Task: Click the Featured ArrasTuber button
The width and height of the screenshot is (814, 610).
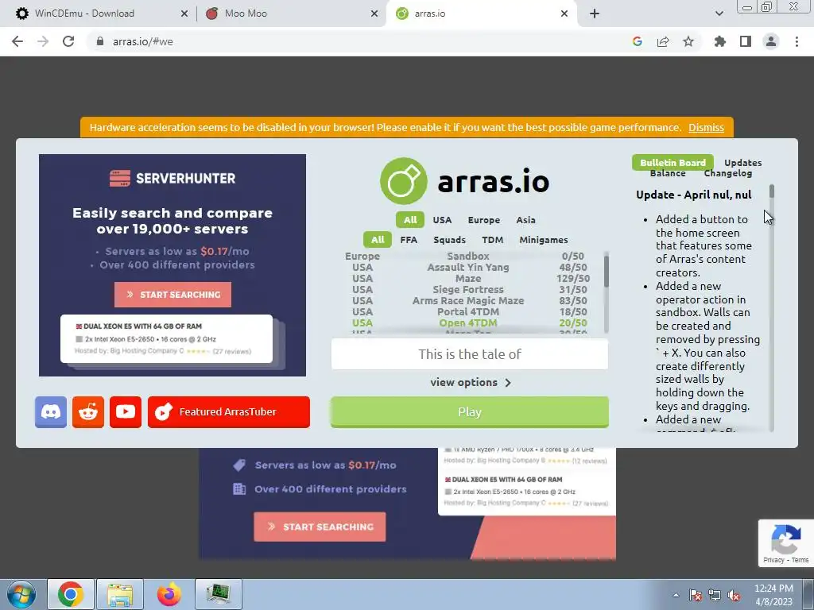Action: [x=229, y=412]
